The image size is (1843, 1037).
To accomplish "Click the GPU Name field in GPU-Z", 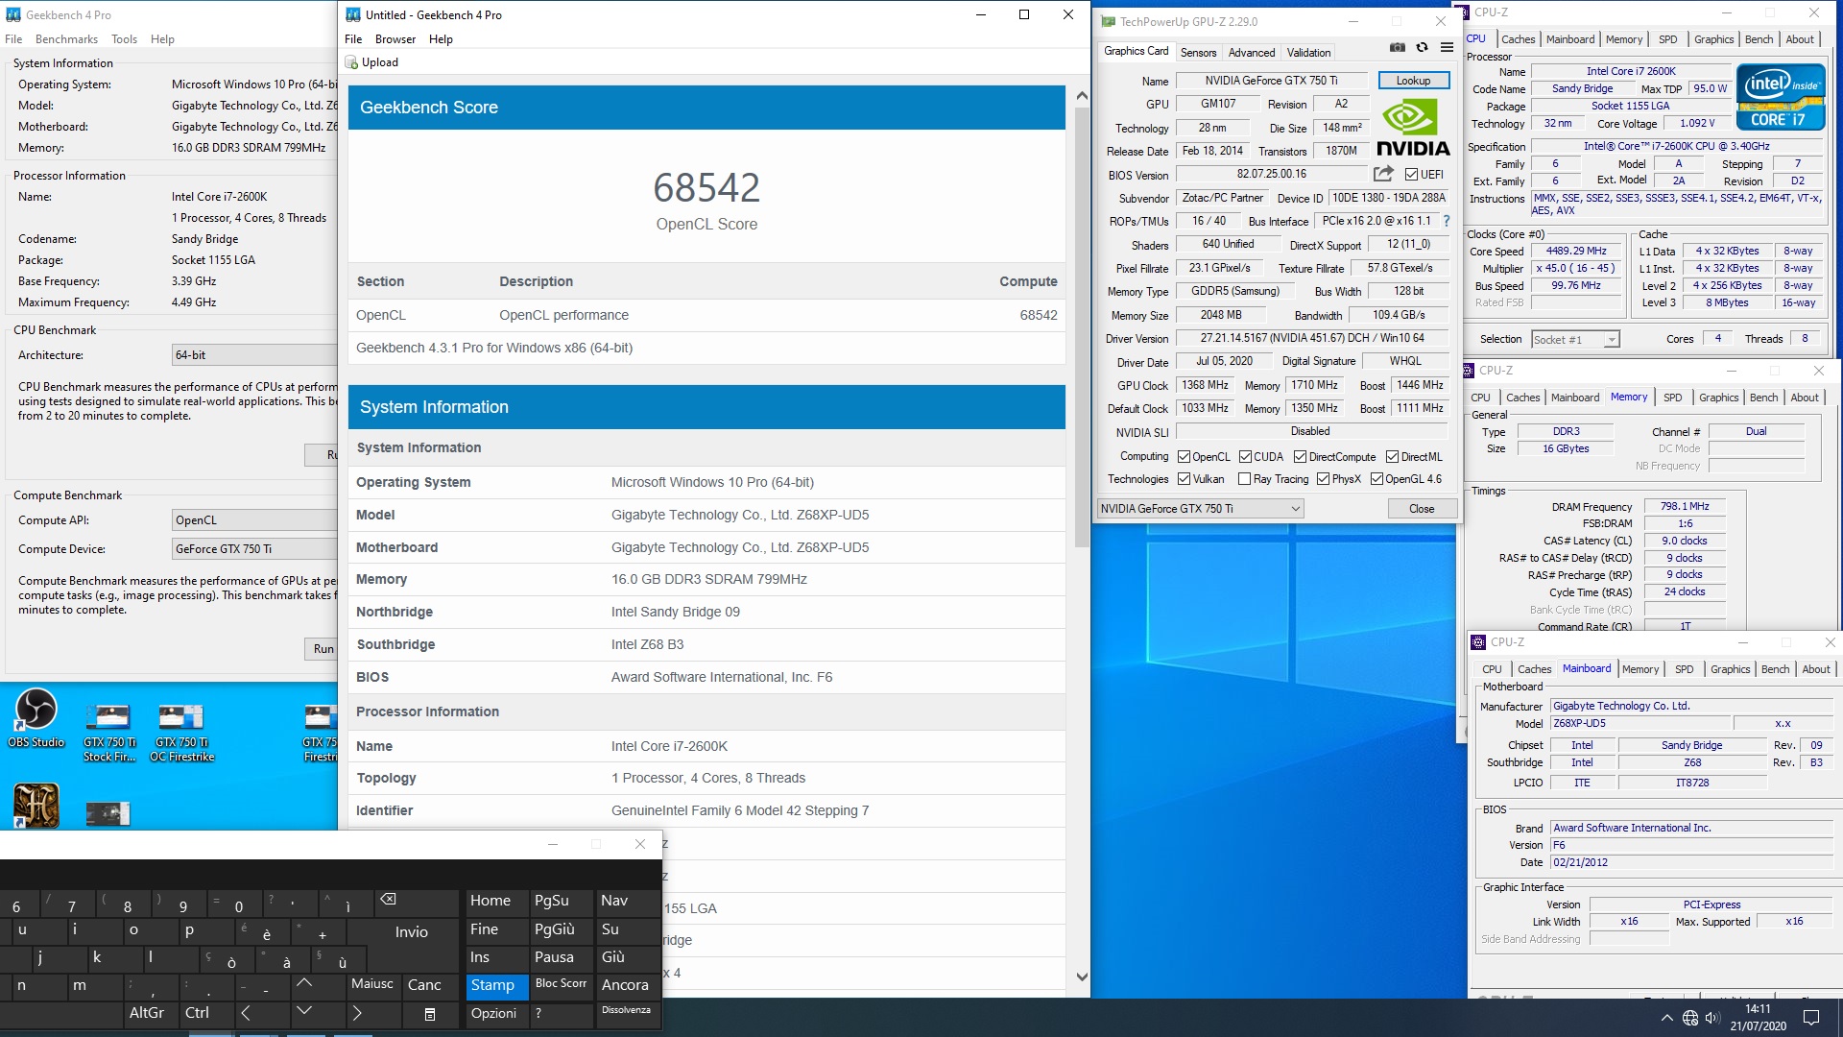I will pyautogui.click(x=1271, y=81).
